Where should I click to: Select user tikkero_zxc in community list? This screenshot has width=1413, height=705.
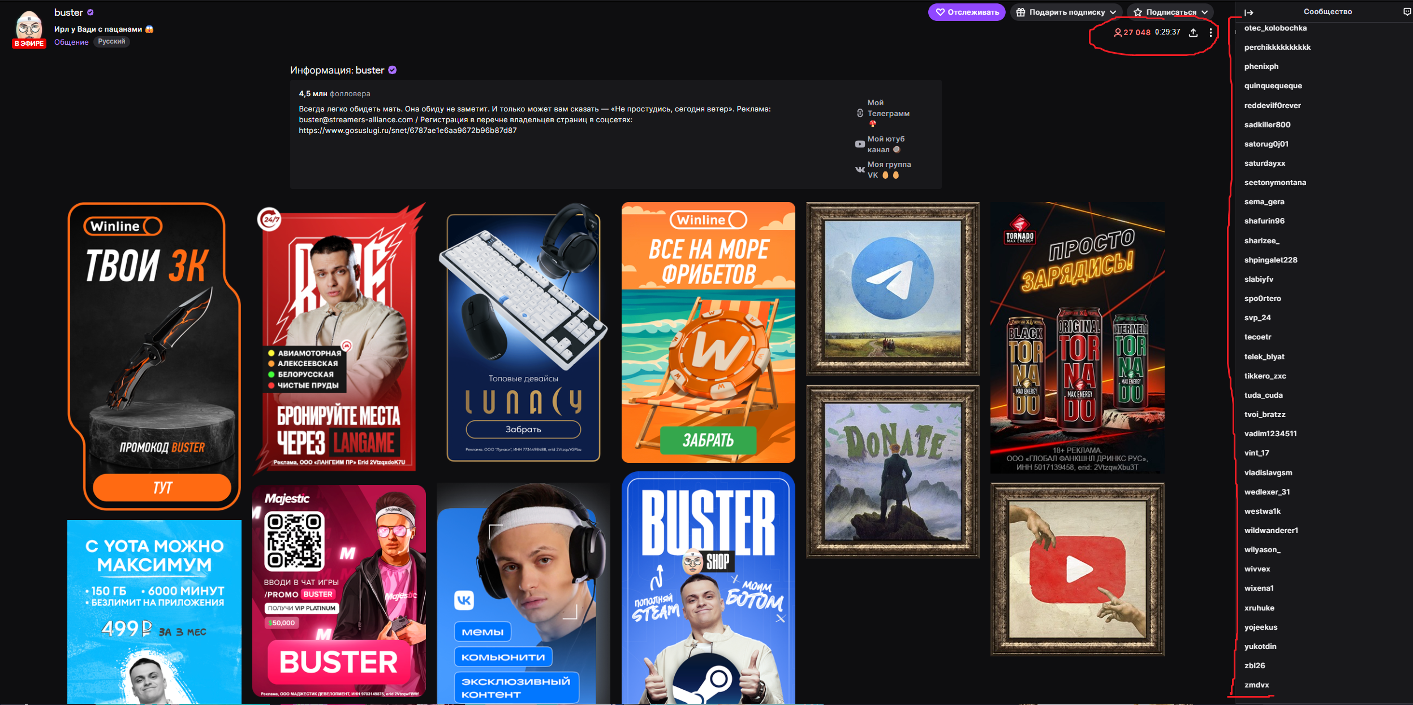pyautogui.click(x=1265, y=376)
